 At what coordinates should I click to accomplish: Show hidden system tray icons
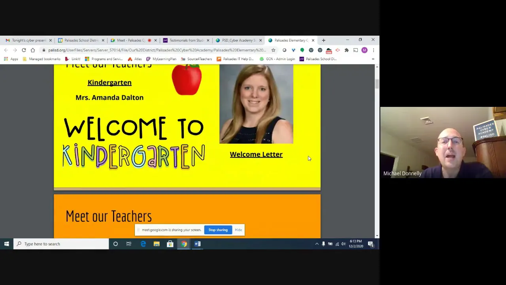click(317, 244)
